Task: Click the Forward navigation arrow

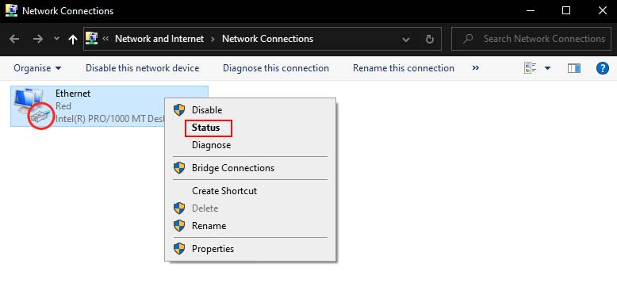Action: click(38, 39)
